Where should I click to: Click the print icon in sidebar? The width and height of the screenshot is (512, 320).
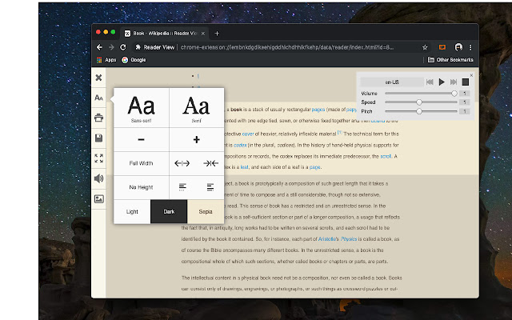click(x=98, y=118)
